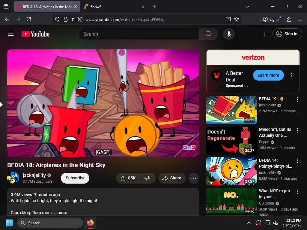Screen dimensions: 307x230
Task: Show hidden system tray icons chevron
Action: click(249, 223)
